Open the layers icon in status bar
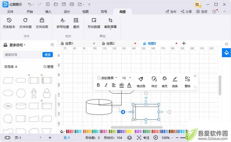Screen dimensions: 231x142 coord(129,138)
